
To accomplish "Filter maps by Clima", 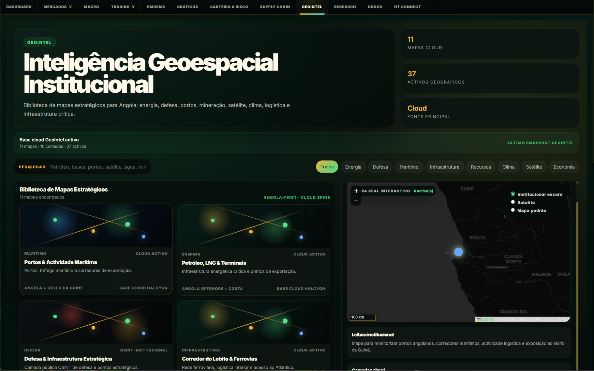I will click(508, 167).
